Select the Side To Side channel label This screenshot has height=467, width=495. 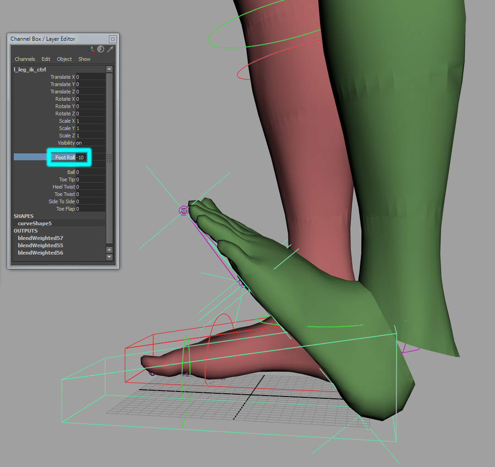[x=61, y=201]
